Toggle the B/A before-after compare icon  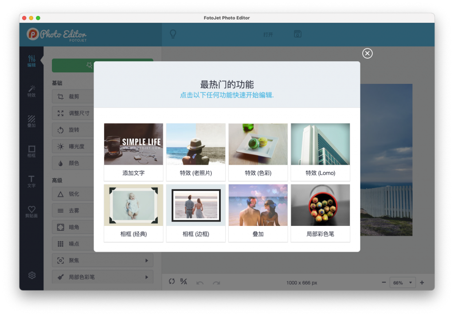[x=184, y=281]
